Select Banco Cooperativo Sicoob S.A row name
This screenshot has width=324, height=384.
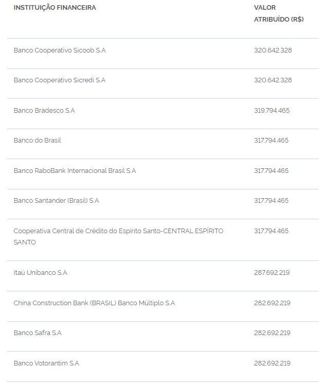point(60,50)
